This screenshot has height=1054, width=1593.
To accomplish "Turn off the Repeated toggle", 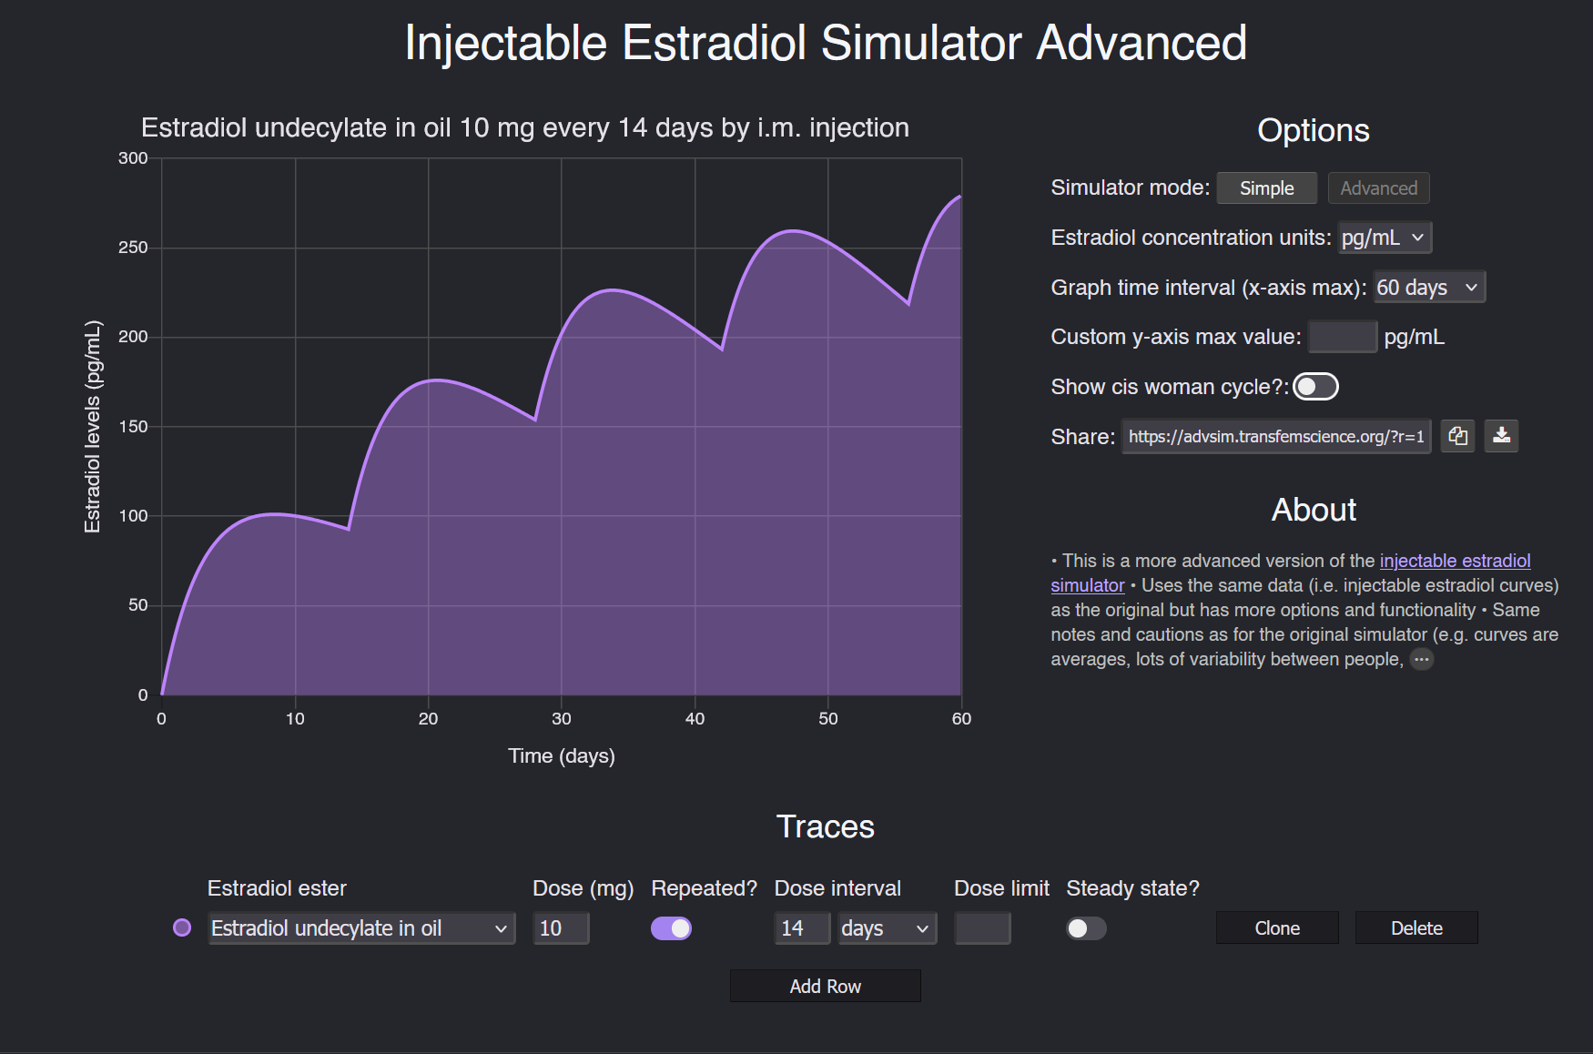I will [671, 928].
